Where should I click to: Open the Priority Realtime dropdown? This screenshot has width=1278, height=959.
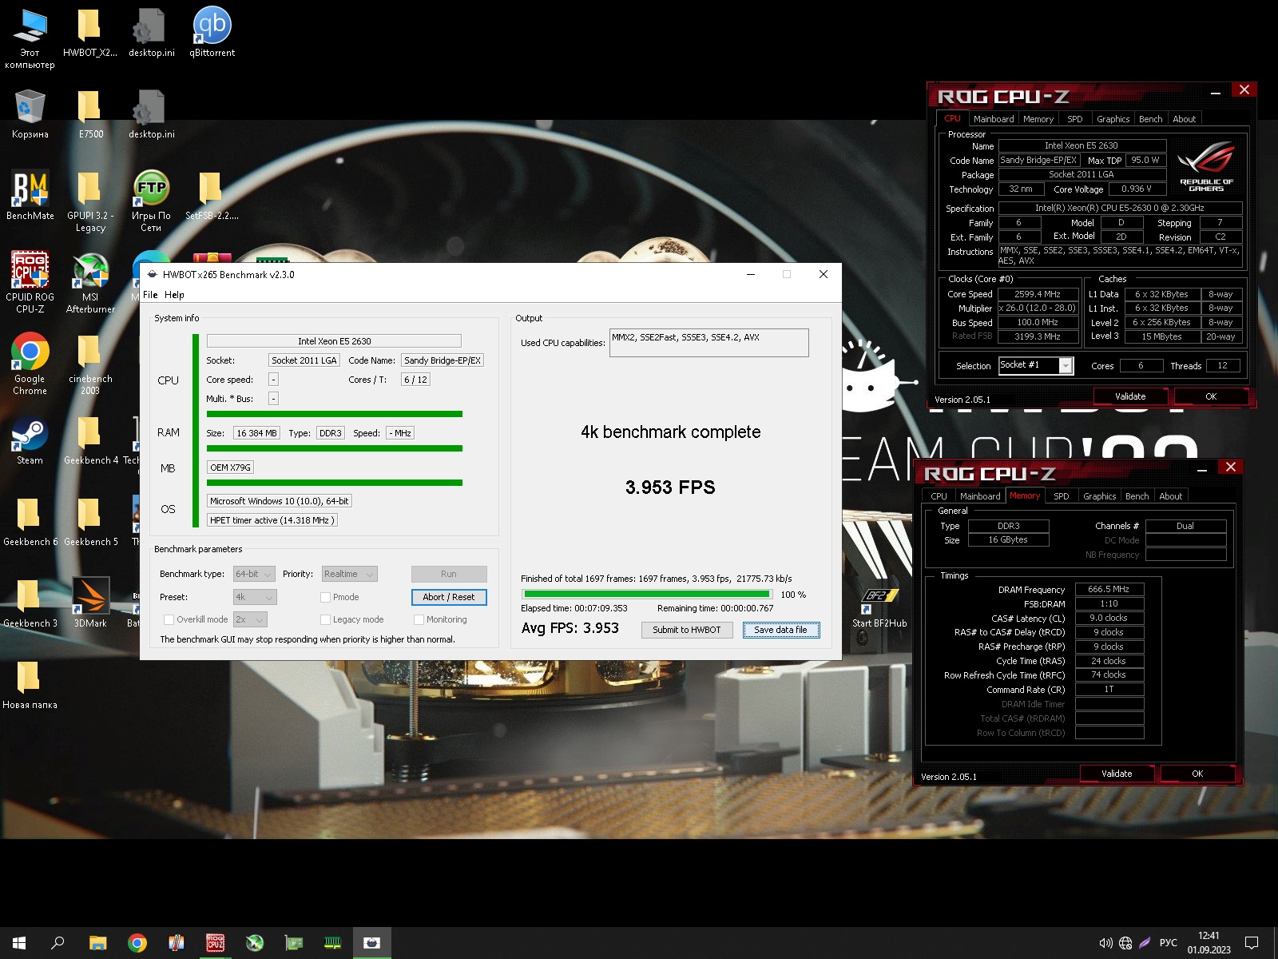[349, 574]
